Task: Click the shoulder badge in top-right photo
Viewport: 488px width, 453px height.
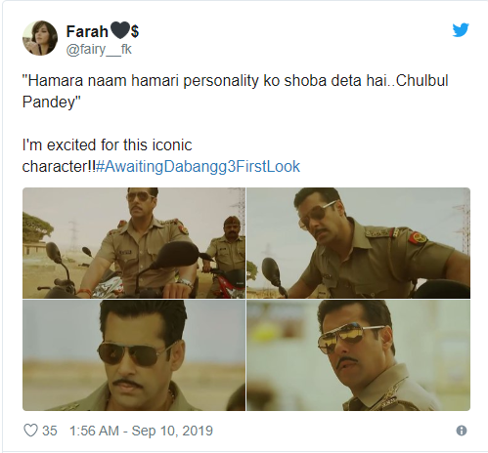Action: click(418, 237)
